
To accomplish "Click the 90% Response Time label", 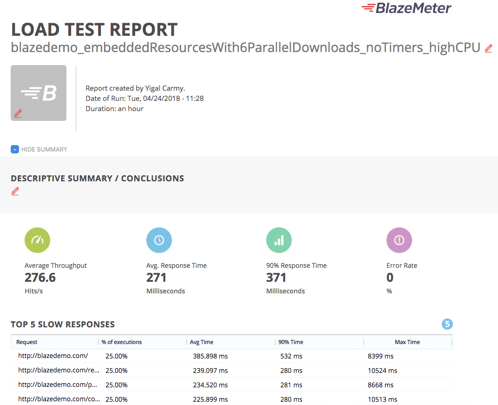I will [x=296, y=266].
